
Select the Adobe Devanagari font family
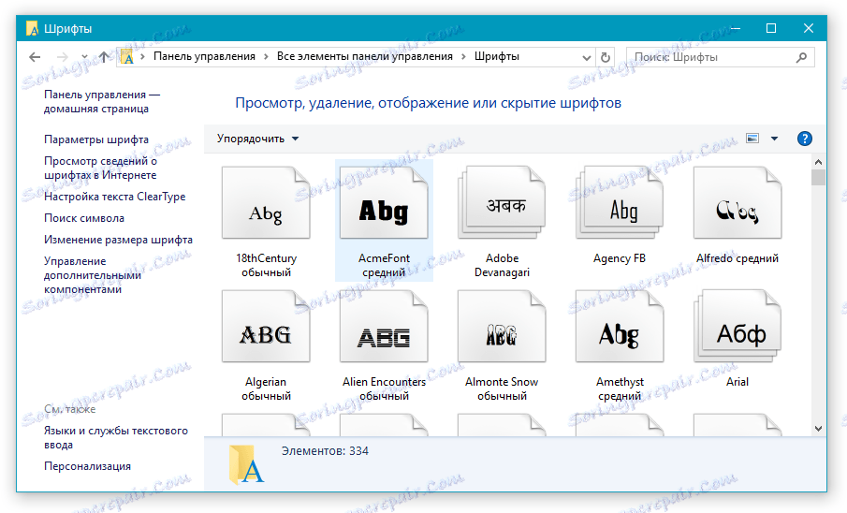(502, 221)
